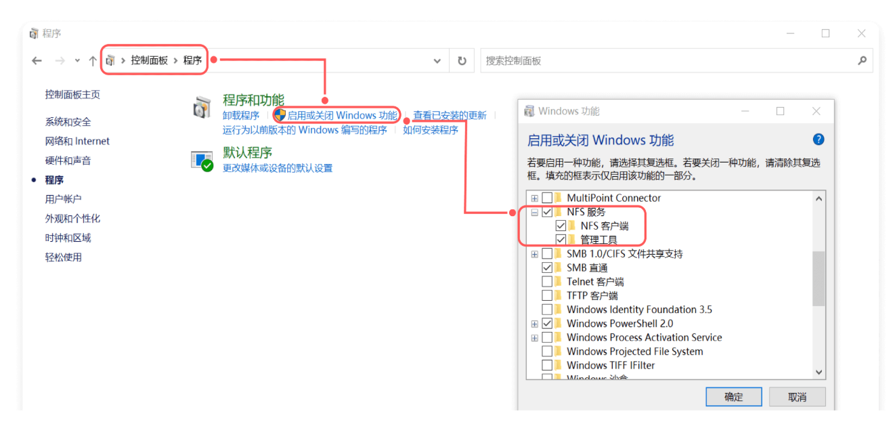Screen dimensions: 893x422
Task: Go to 硬件和声音 category
Action: tap(68, 161)
